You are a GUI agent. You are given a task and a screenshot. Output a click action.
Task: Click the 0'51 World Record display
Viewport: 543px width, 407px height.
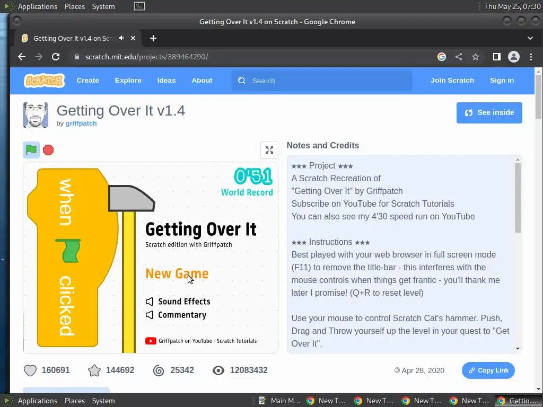(247, 182)
